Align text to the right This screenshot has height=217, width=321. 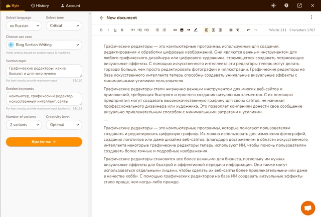point(220,30)
